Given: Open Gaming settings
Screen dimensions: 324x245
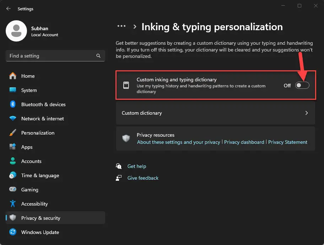Looking at the screenshot, I should (x=55, y=189).
